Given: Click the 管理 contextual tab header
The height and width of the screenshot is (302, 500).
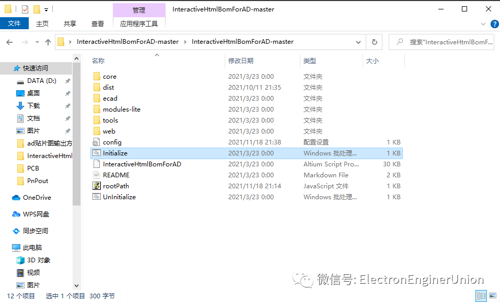Looking at the screenshot, I should (x=139, y=10).
